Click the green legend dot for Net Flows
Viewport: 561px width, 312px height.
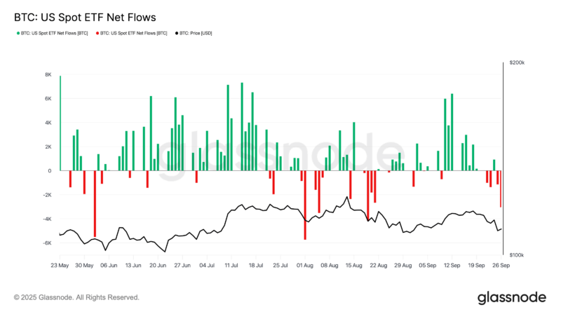click(x=17, y=33)
